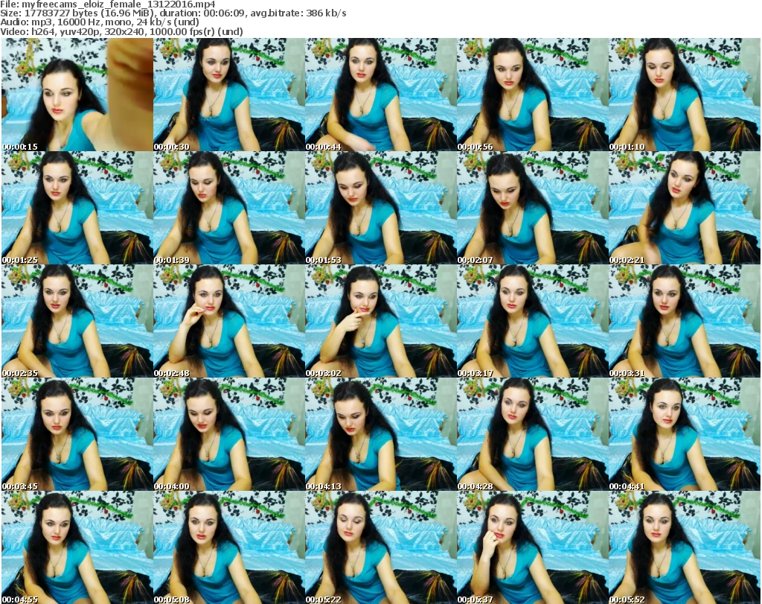
Task: Select the thumbnail timestamped 00:04:28
Action: [x=532, y=435]
